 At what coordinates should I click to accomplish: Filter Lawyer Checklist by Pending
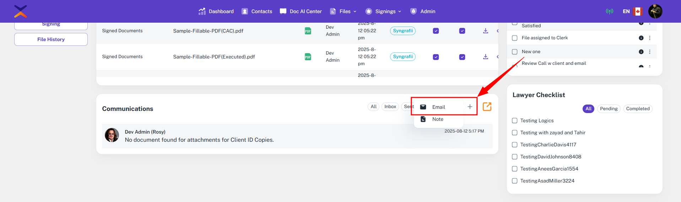click(609, 109)
